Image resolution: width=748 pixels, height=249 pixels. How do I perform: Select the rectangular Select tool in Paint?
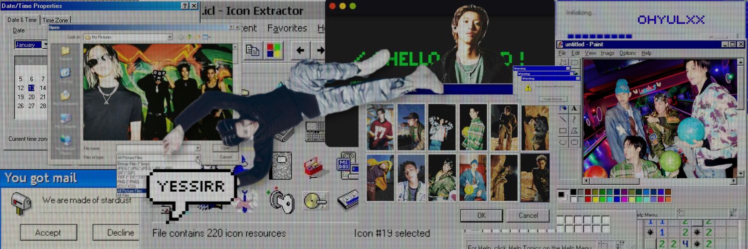pyautogui.click(x=574, y=62)
